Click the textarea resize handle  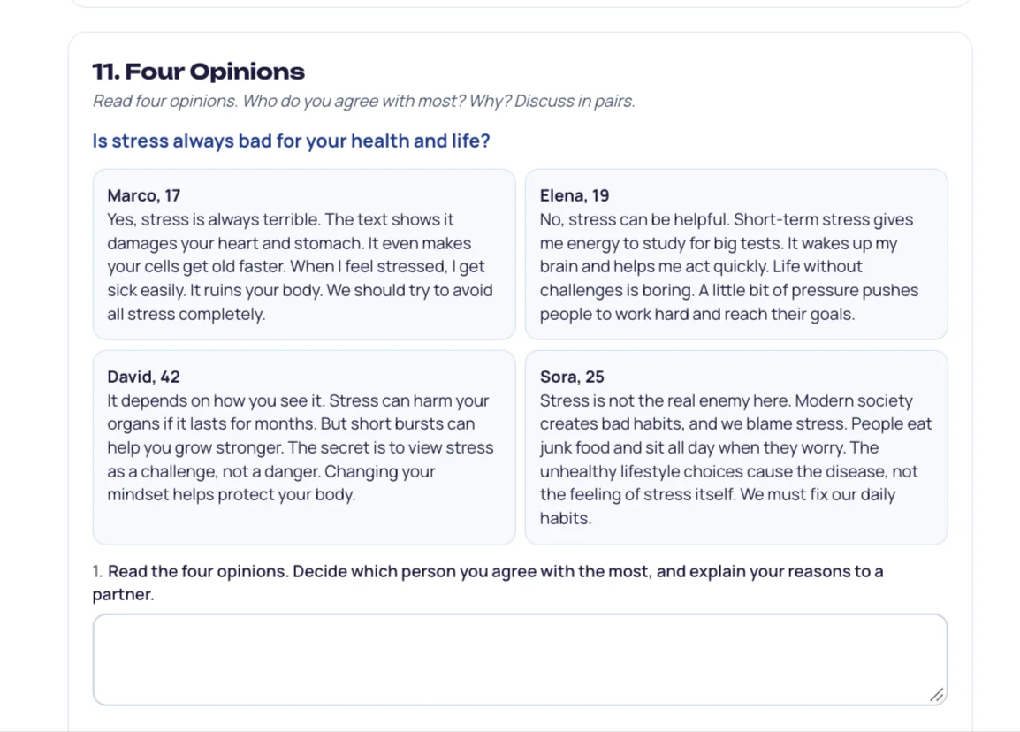[x=936, y=695]
